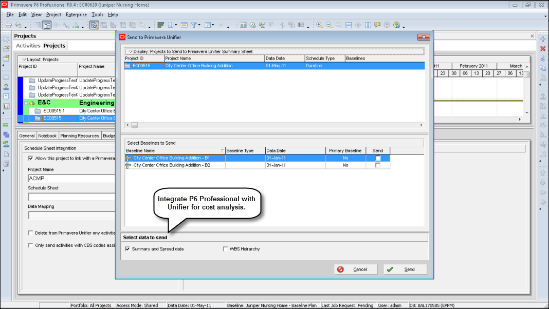The height and width of the screenshot is (309, 549).
Task: Select the Gantt Chart view icon
Action: (x=47, y=25)
